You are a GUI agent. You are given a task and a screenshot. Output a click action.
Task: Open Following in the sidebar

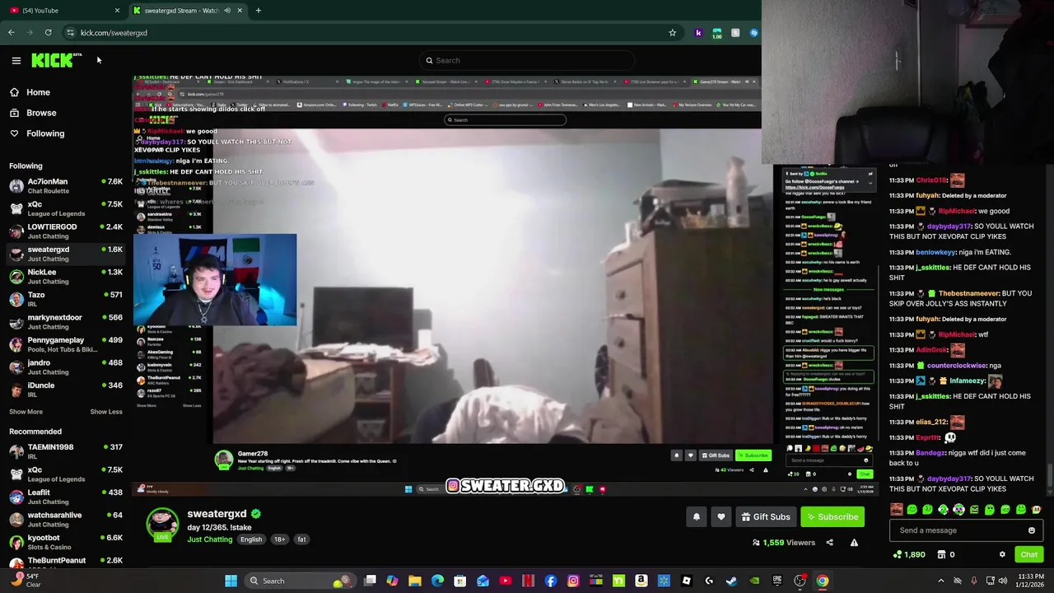coord(45,133)
